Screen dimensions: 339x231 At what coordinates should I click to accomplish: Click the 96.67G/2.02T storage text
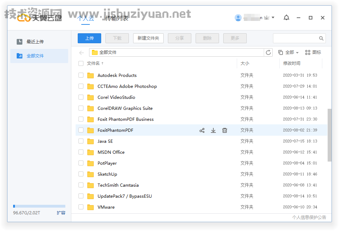tap(27, 213)
